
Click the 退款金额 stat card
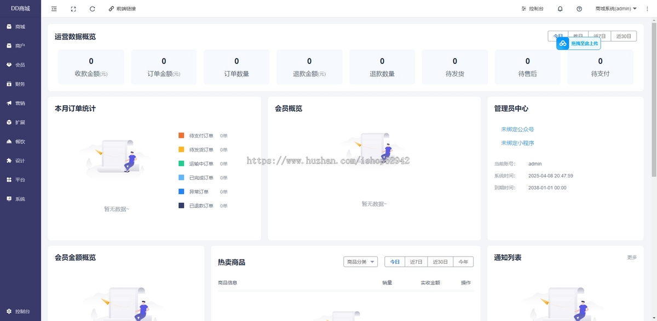309,67
